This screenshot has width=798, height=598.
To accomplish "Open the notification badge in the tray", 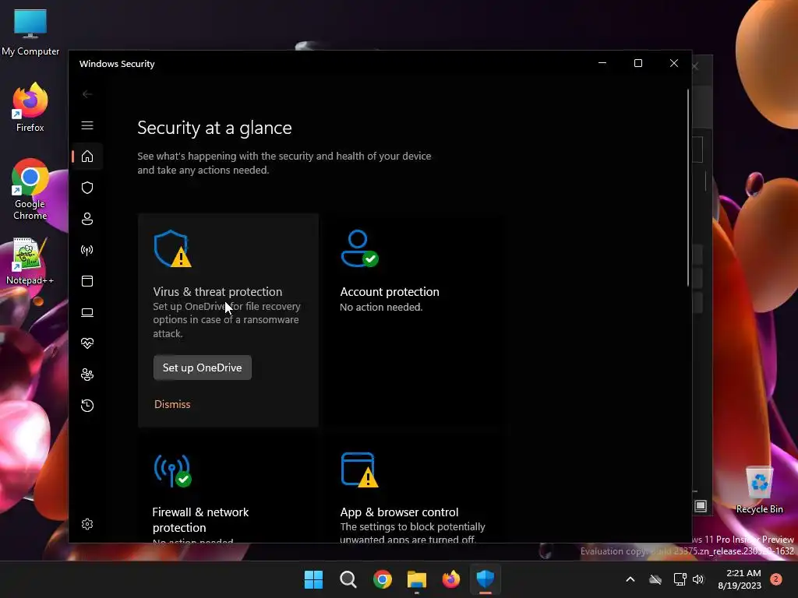I will 776,579.
